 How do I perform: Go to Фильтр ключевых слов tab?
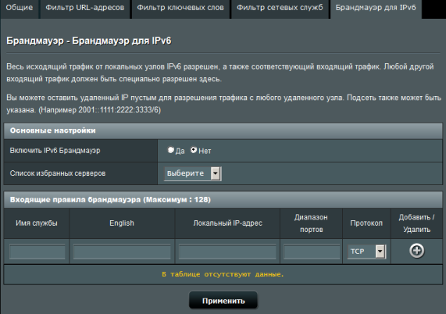180,8
